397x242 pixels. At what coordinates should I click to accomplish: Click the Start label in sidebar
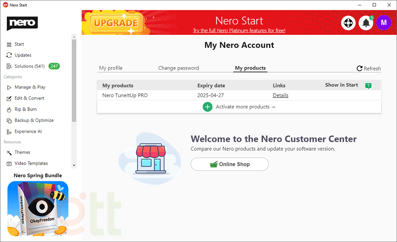pos(19,44)
